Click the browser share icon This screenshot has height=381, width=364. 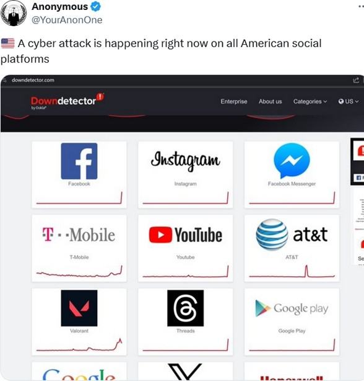click(356, 80)
